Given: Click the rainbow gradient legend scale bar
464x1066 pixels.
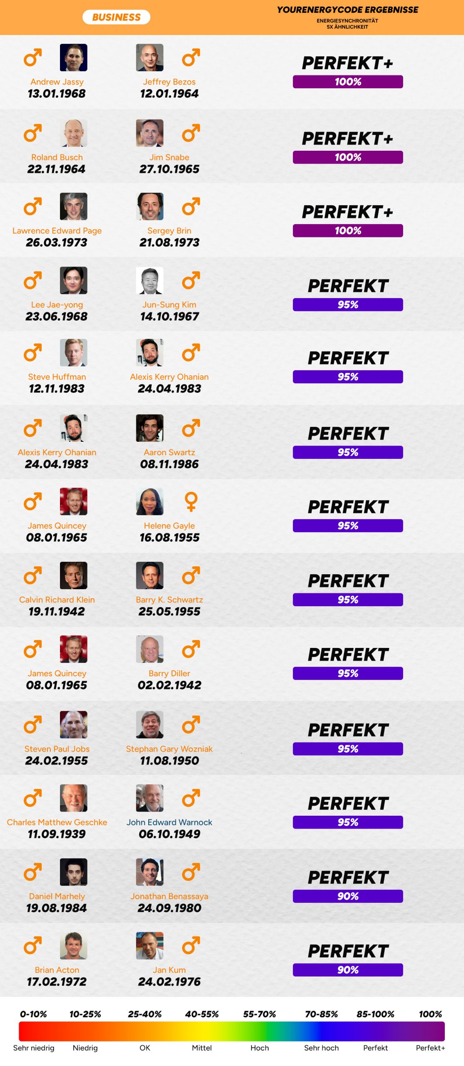Looking at the screenshot, I should tap(232, 1031).
